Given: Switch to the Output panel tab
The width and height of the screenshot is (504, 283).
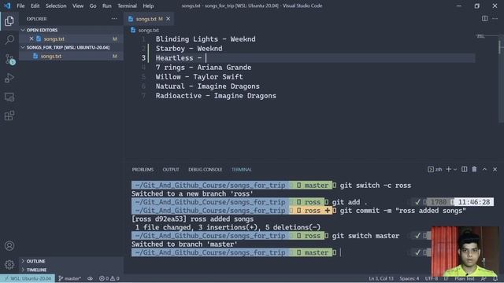Looking at the screenshot, I should pyautogui.click(x=171, y=170).
